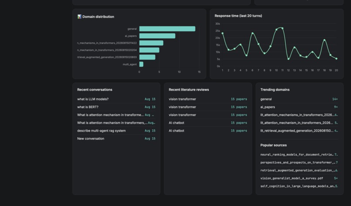
Task: Click the "general" bar in Domain distribution
Action: coord(167,29)
